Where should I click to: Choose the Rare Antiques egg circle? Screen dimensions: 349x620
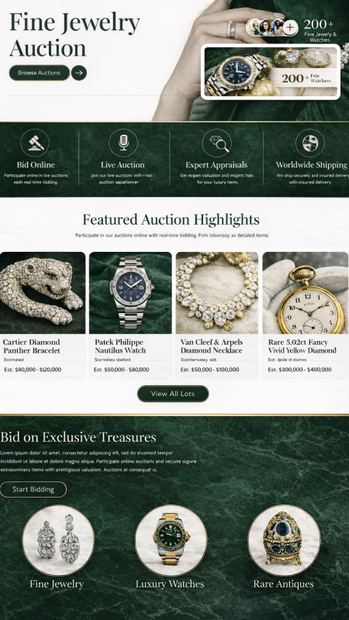tap(284, 540)
